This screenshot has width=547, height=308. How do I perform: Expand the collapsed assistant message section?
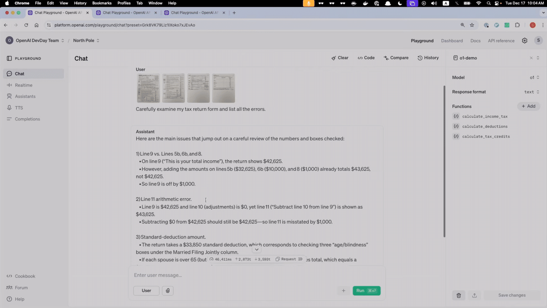(257, 249)
